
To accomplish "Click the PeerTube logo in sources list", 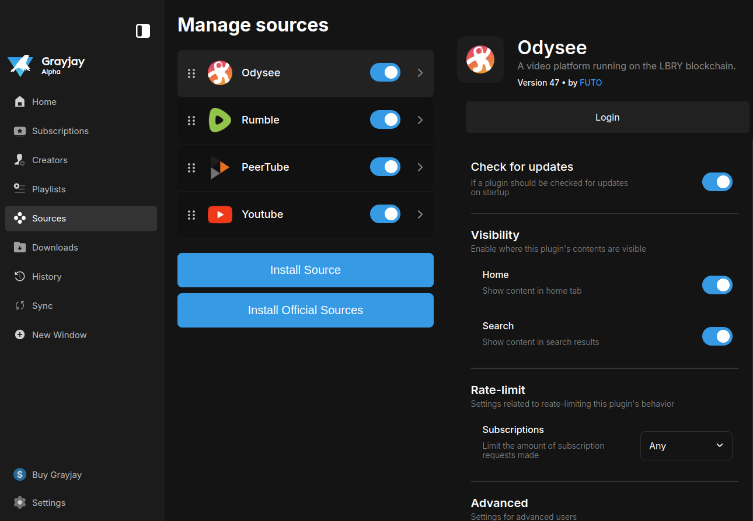I will [220, 167].
